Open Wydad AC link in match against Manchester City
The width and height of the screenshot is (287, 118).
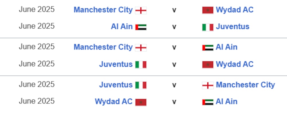click(234, 10)
